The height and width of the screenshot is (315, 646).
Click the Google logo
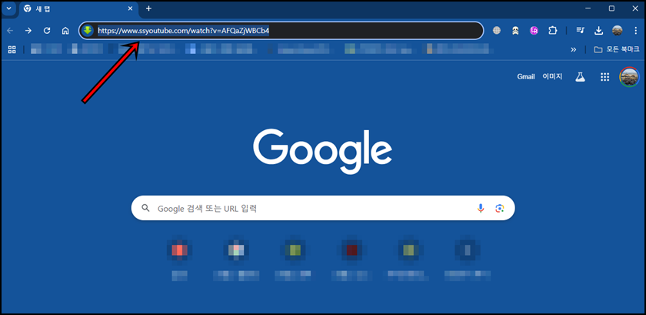click(x=322, y=151)
